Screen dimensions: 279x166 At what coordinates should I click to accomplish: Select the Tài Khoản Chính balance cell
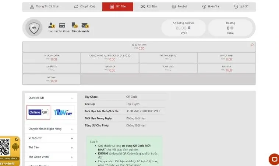[52, 58]
